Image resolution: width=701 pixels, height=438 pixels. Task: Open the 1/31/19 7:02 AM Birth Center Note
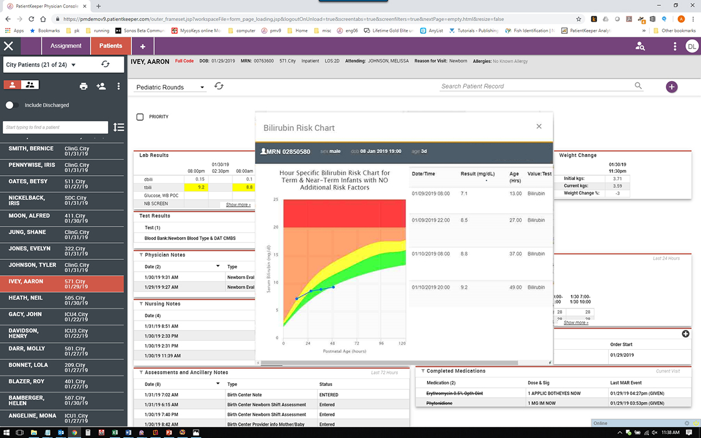point(271,395)
